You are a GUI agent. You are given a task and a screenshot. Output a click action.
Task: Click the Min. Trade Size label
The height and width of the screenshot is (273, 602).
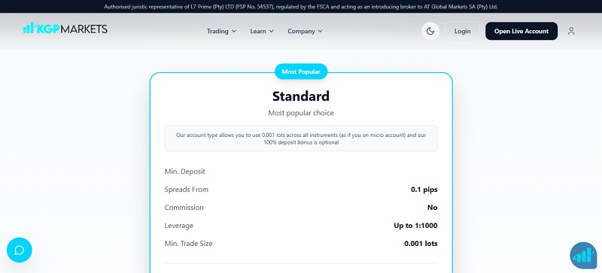click(x=188, y=244)
